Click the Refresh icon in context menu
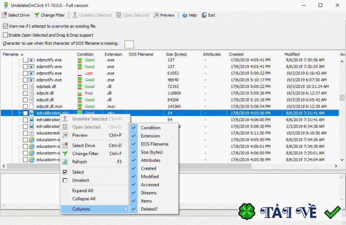Viewport: 346px width, 225px height. pos(65,162)
